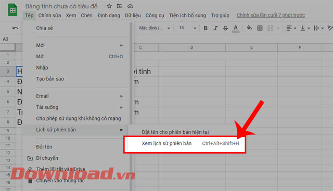
Task: Toggle bold formatting (B)
Action: 206,28
